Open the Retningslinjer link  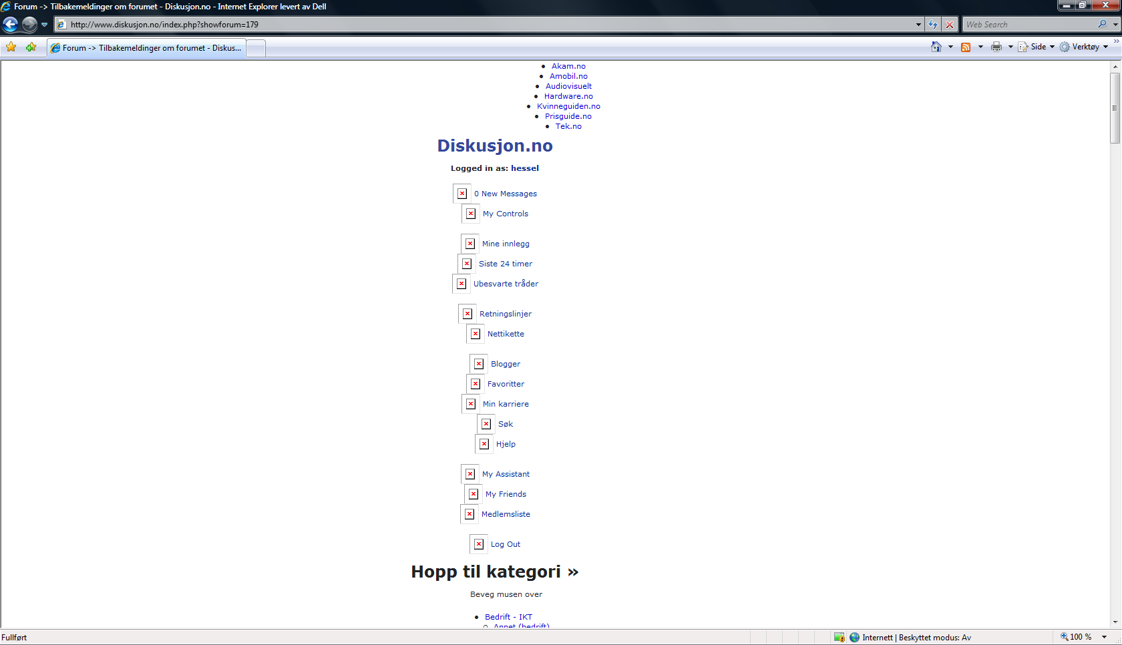click(x=506, y=314)
